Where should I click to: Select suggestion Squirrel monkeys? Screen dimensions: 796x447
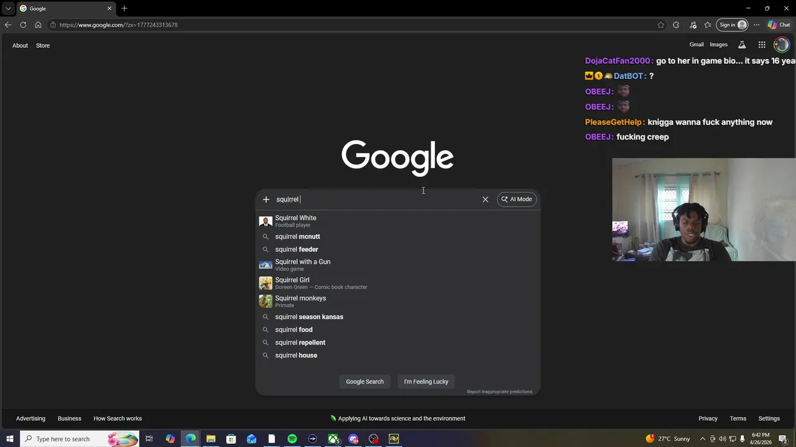(398, 301)
